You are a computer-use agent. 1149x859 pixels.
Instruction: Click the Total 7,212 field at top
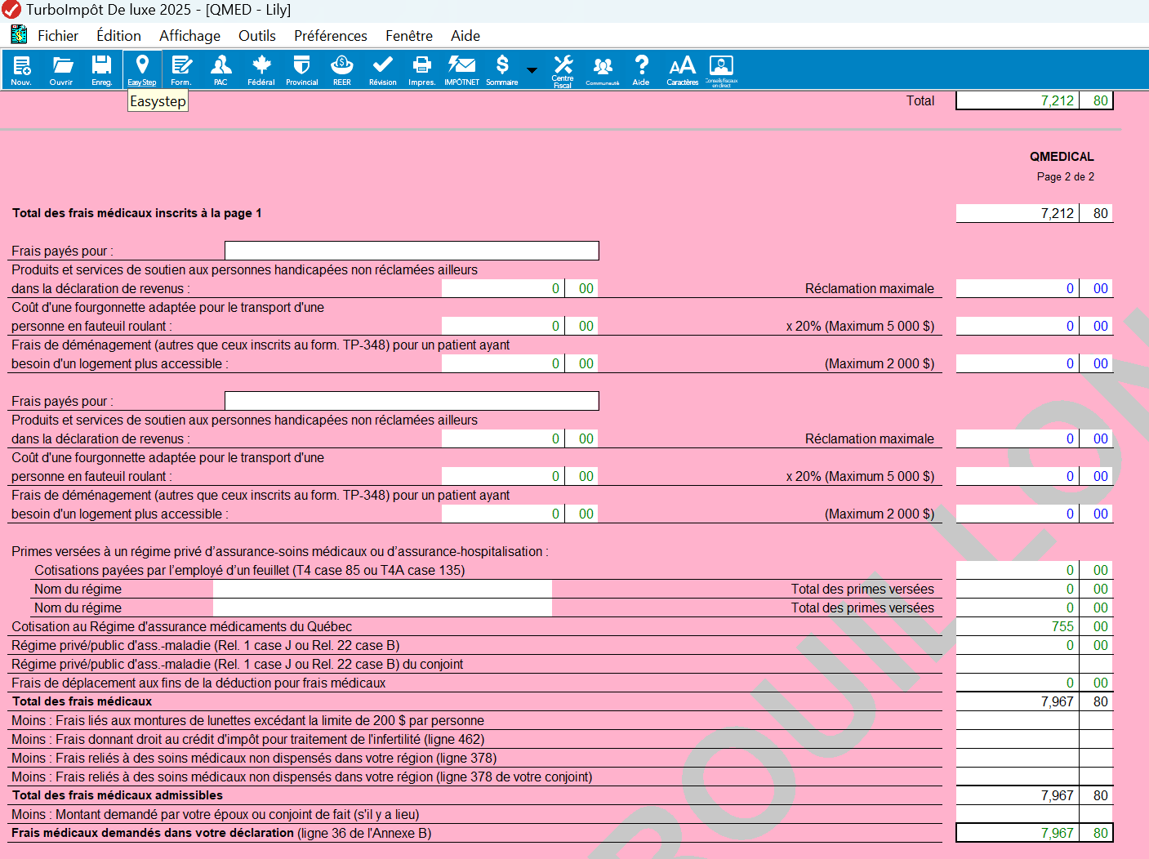click(x=1034, y=100)
